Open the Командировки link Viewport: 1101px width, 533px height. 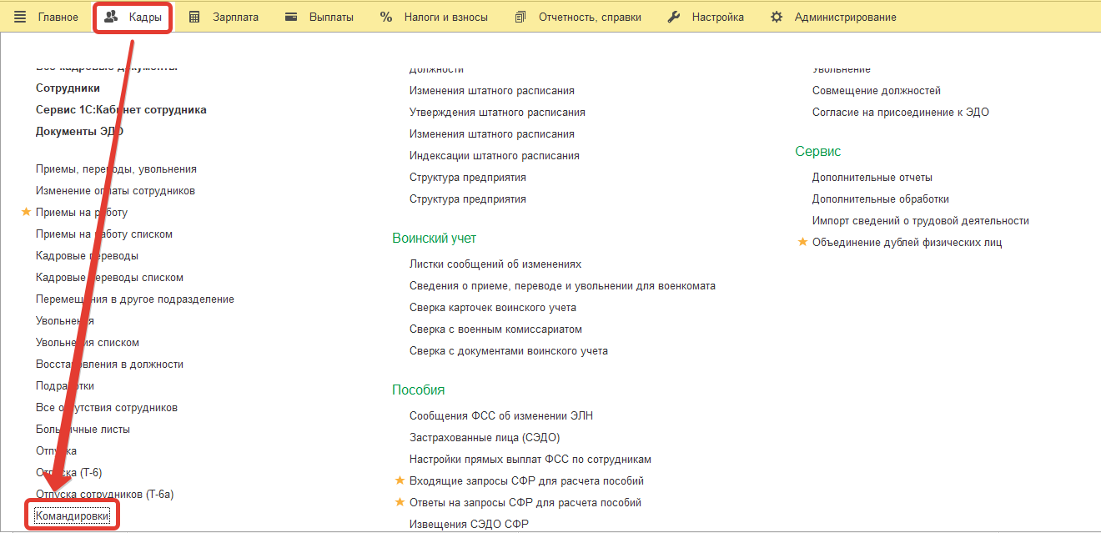pyautogui.click(x=72, y=516)
